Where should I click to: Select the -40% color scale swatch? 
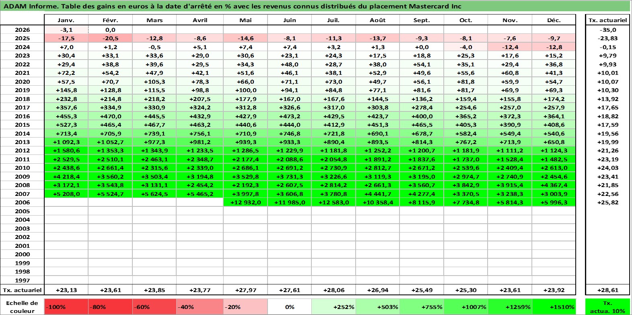[x=200, y=307]
